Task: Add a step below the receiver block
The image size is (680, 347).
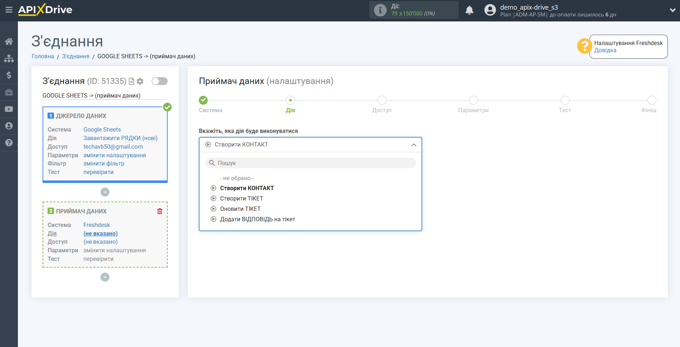Action: (105, 277)
